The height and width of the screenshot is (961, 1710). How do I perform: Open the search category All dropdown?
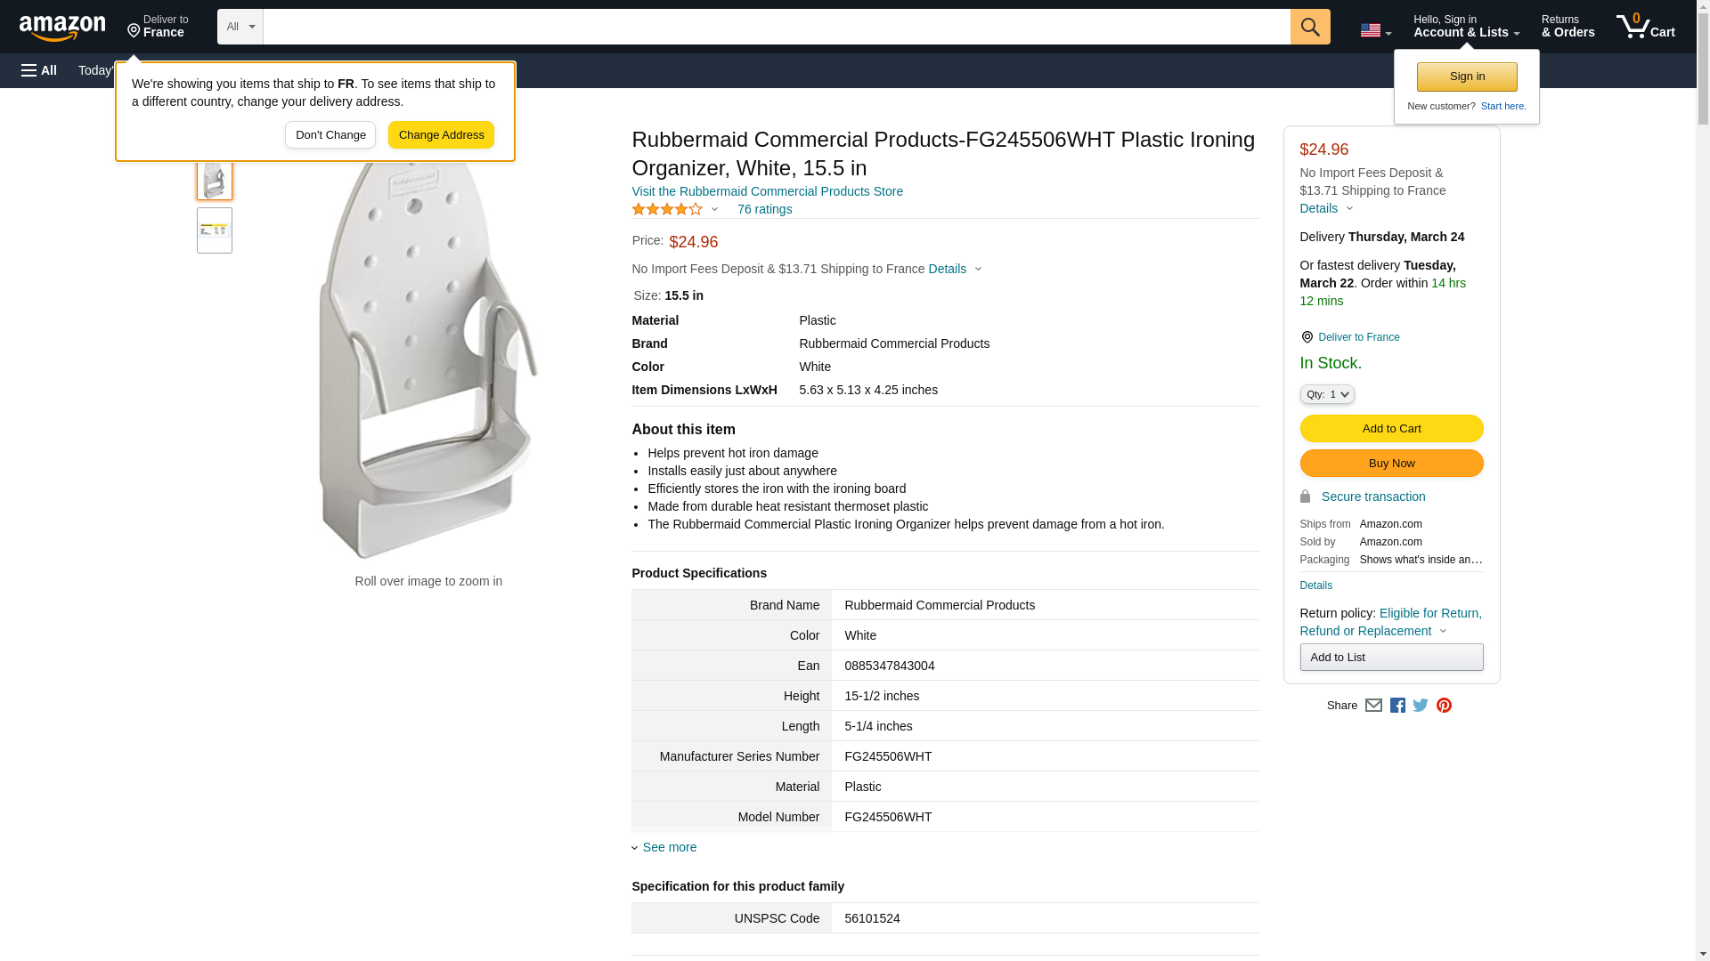click(240, 27)
